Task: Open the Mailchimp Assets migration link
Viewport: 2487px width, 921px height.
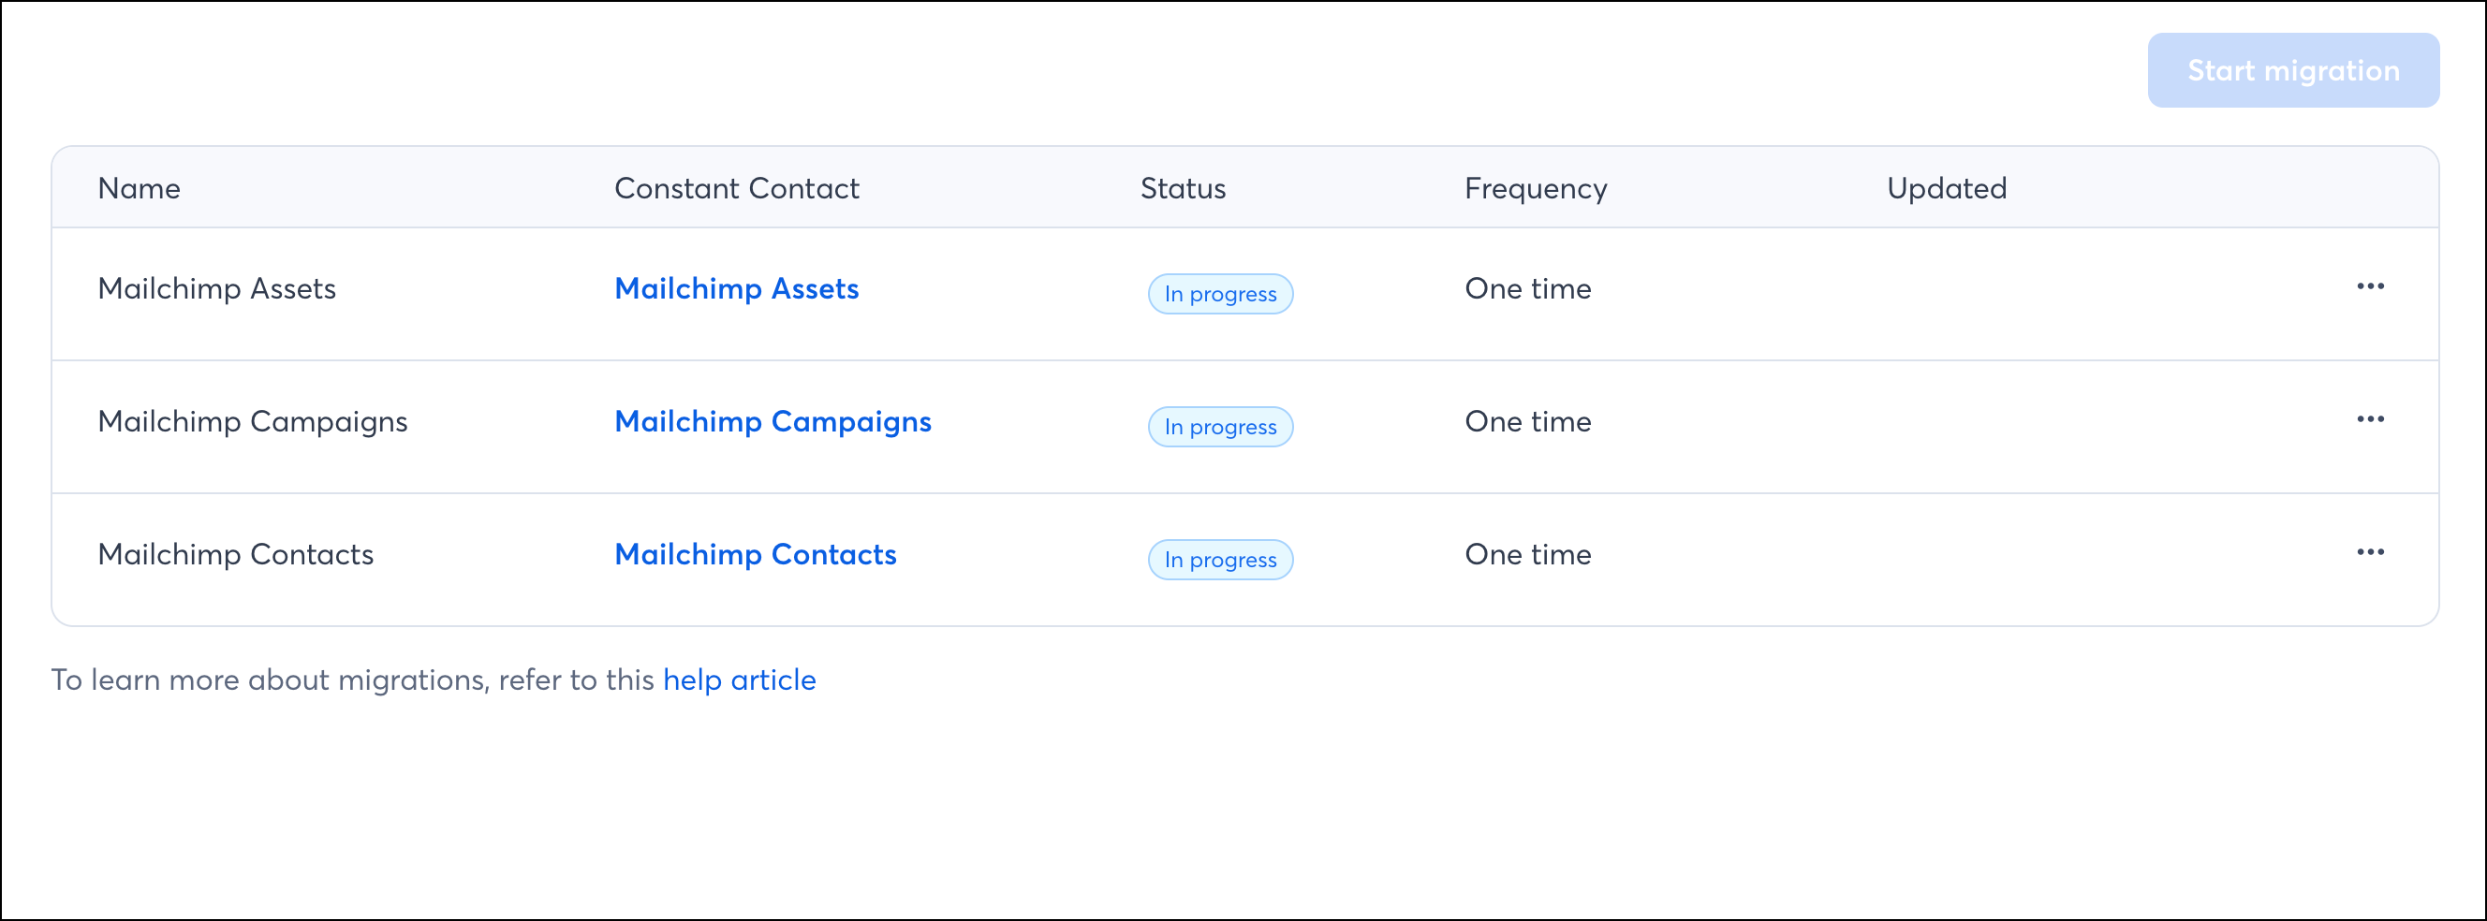Action: 737,288
